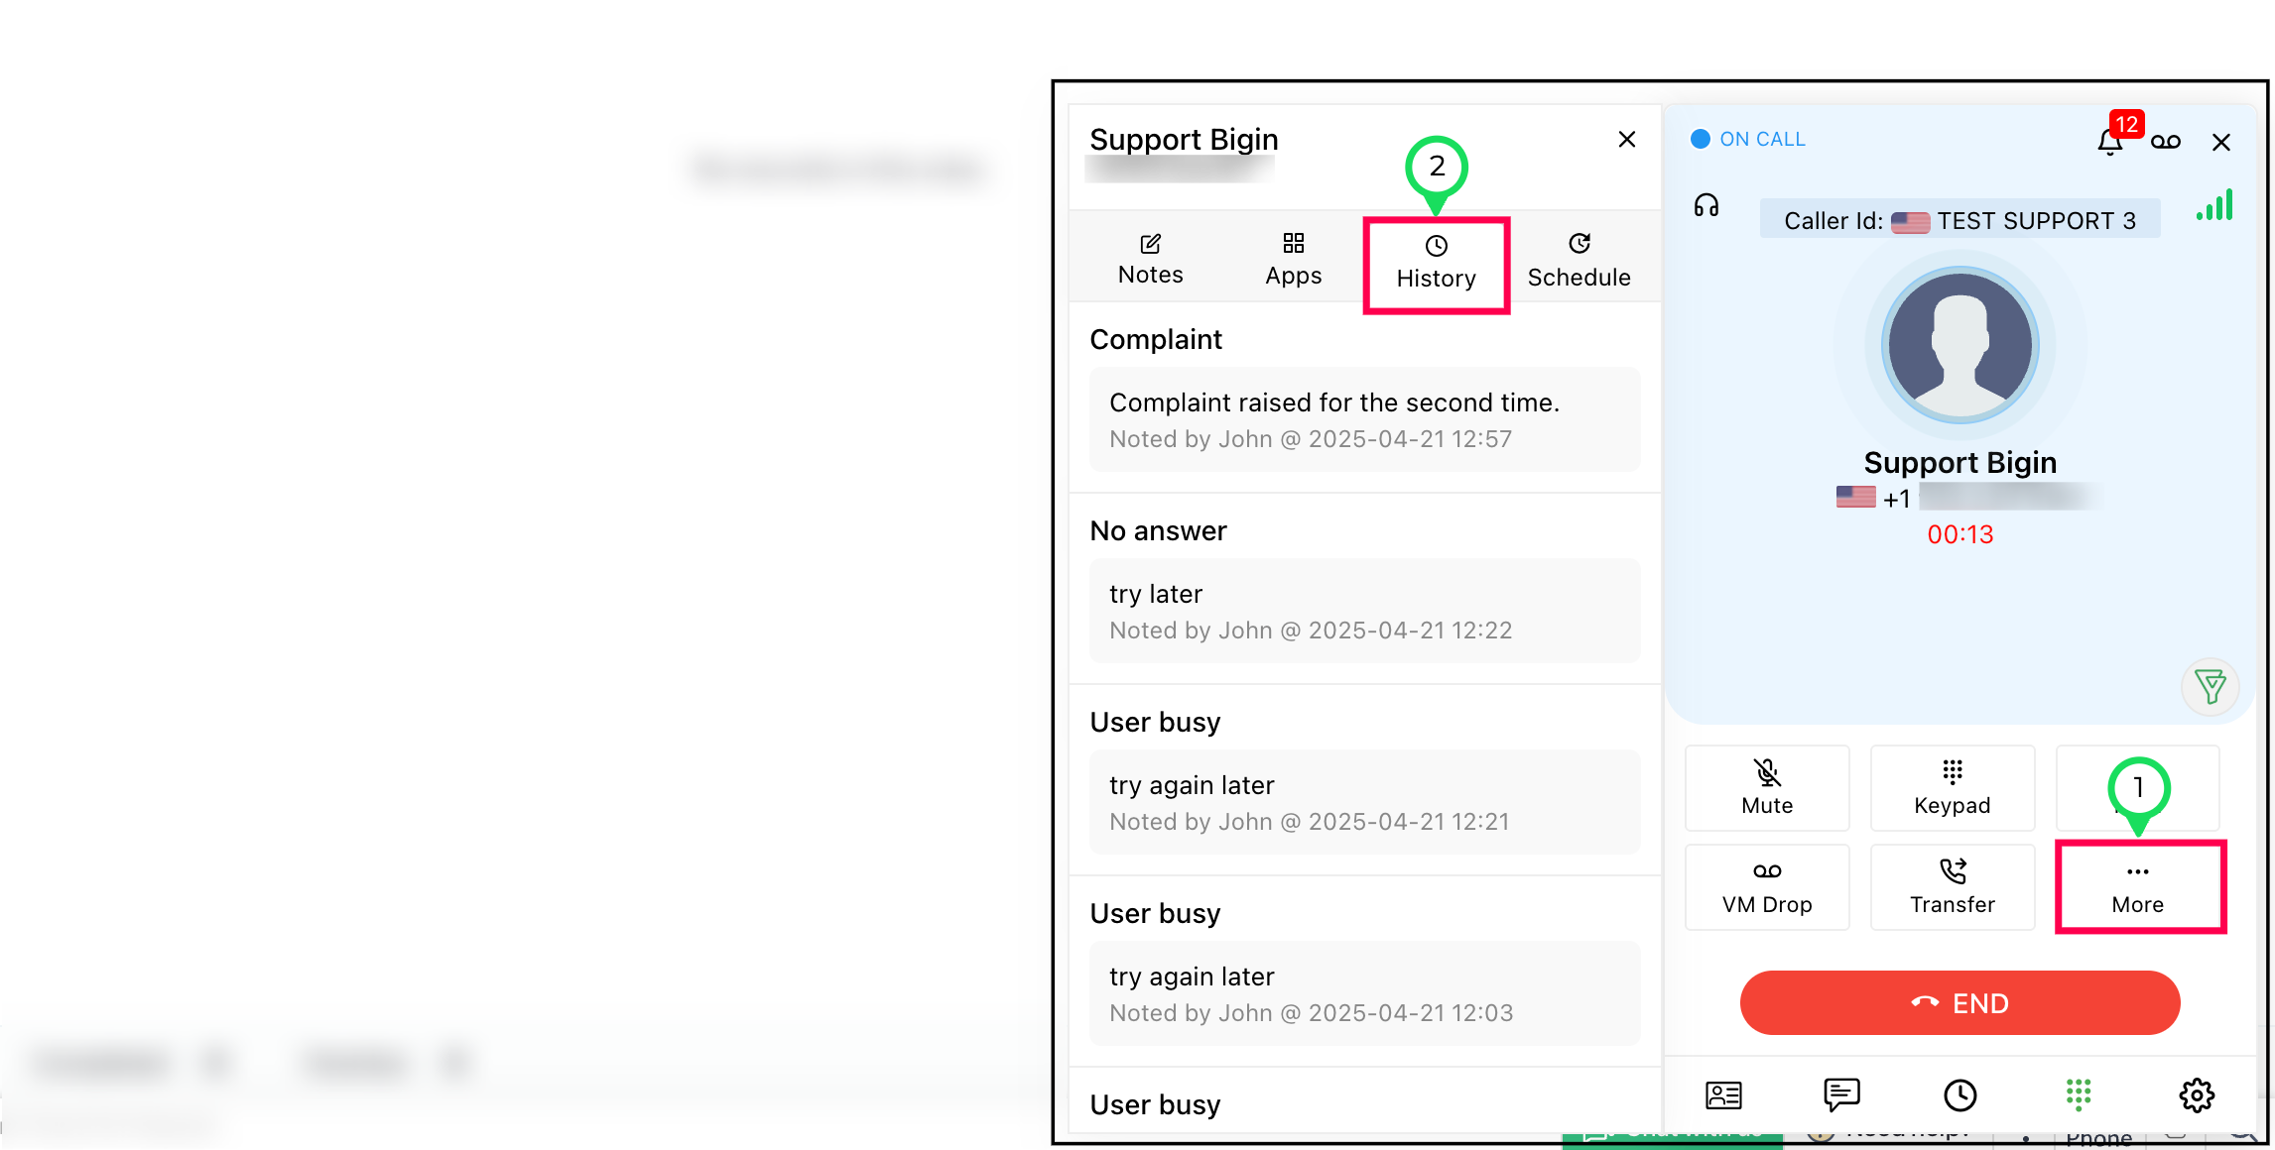Click the voicemail icon in header
The height and width of the screenshot is (1150, 2275).
tap(2165, 142)
